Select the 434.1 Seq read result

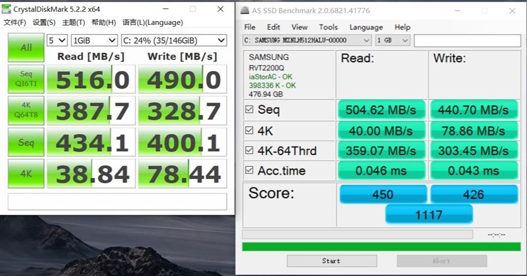click(91, 142)
